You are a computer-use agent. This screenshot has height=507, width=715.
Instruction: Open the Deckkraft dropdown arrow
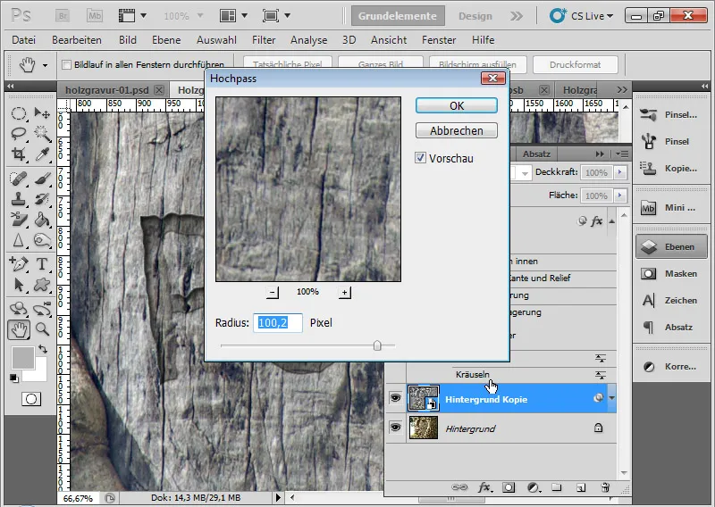point(619,172)
